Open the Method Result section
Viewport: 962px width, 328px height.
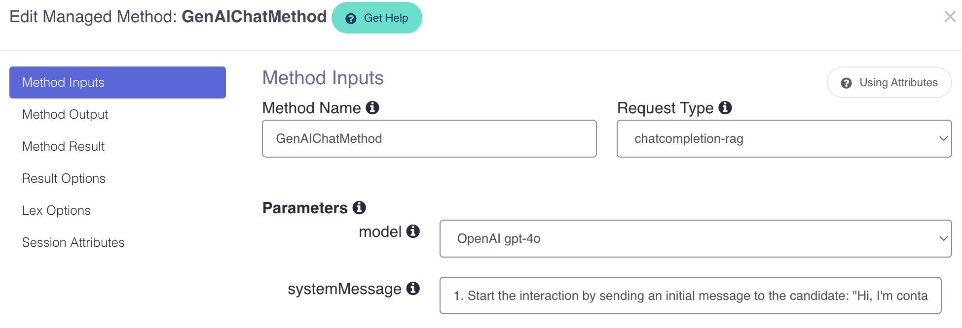click(63, 146)
